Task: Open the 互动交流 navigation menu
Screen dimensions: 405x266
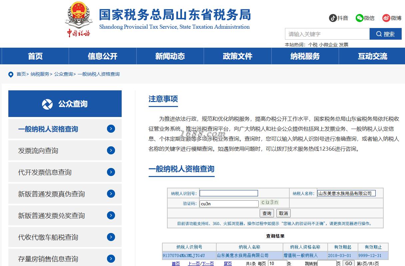Action: click(x=372, y=56)
